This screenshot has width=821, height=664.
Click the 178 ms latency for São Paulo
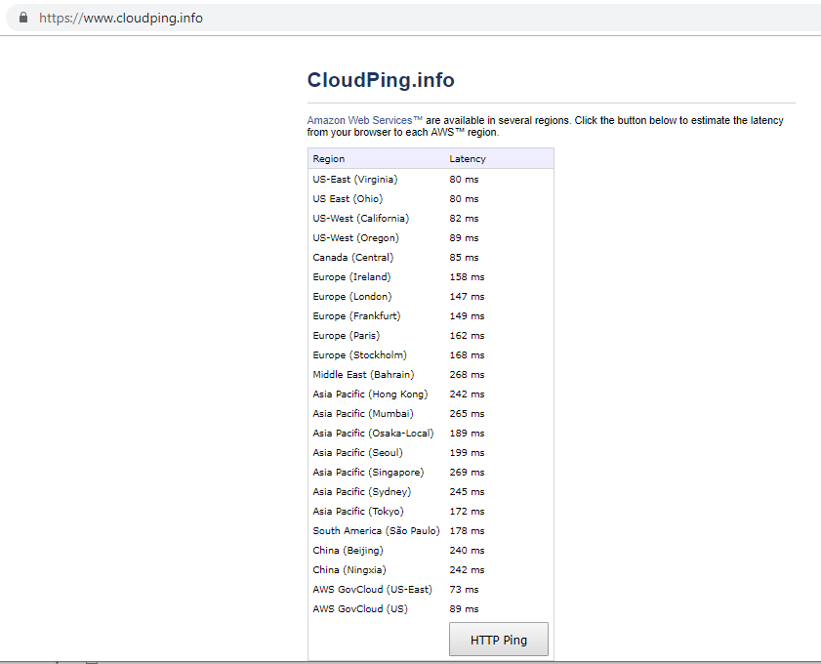pos(467,531)
